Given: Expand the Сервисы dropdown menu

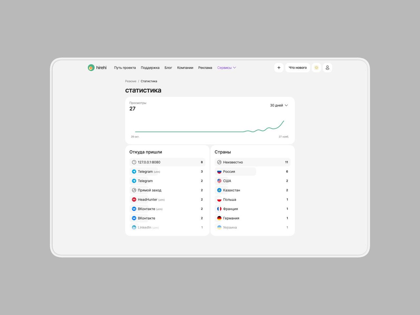Looking at the screenshot, I should click(226, 68).
